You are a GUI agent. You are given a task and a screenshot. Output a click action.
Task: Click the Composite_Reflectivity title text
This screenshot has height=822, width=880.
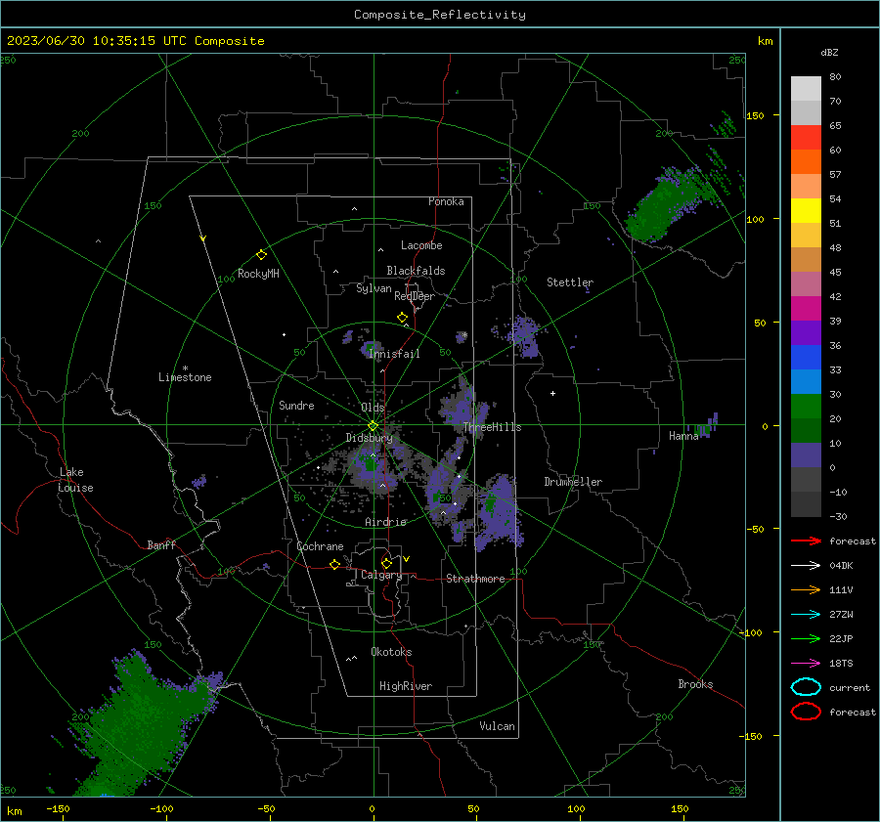[439, 15]
